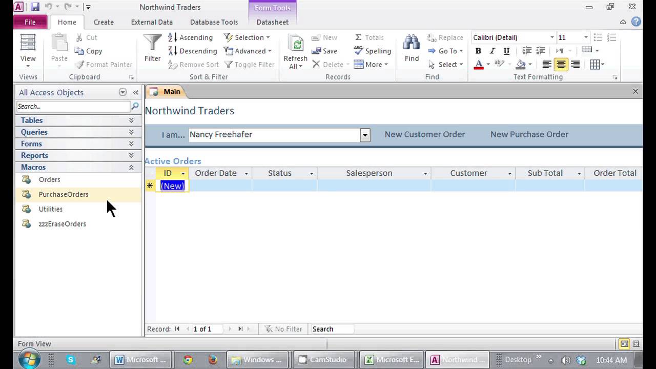Sort records Ascending
The height and width of the screenshot is (369, 656).
190,37
